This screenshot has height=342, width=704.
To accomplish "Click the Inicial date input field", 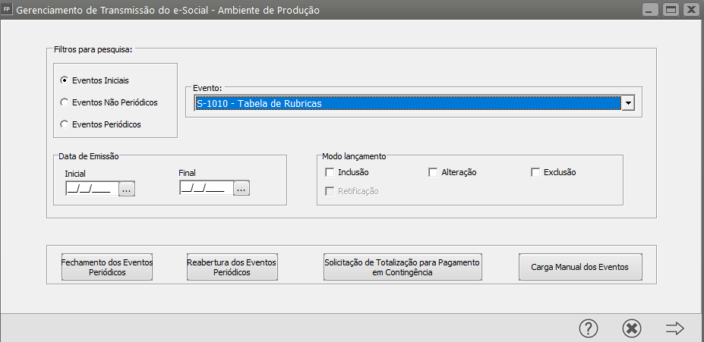I will [x=91, y=189].
